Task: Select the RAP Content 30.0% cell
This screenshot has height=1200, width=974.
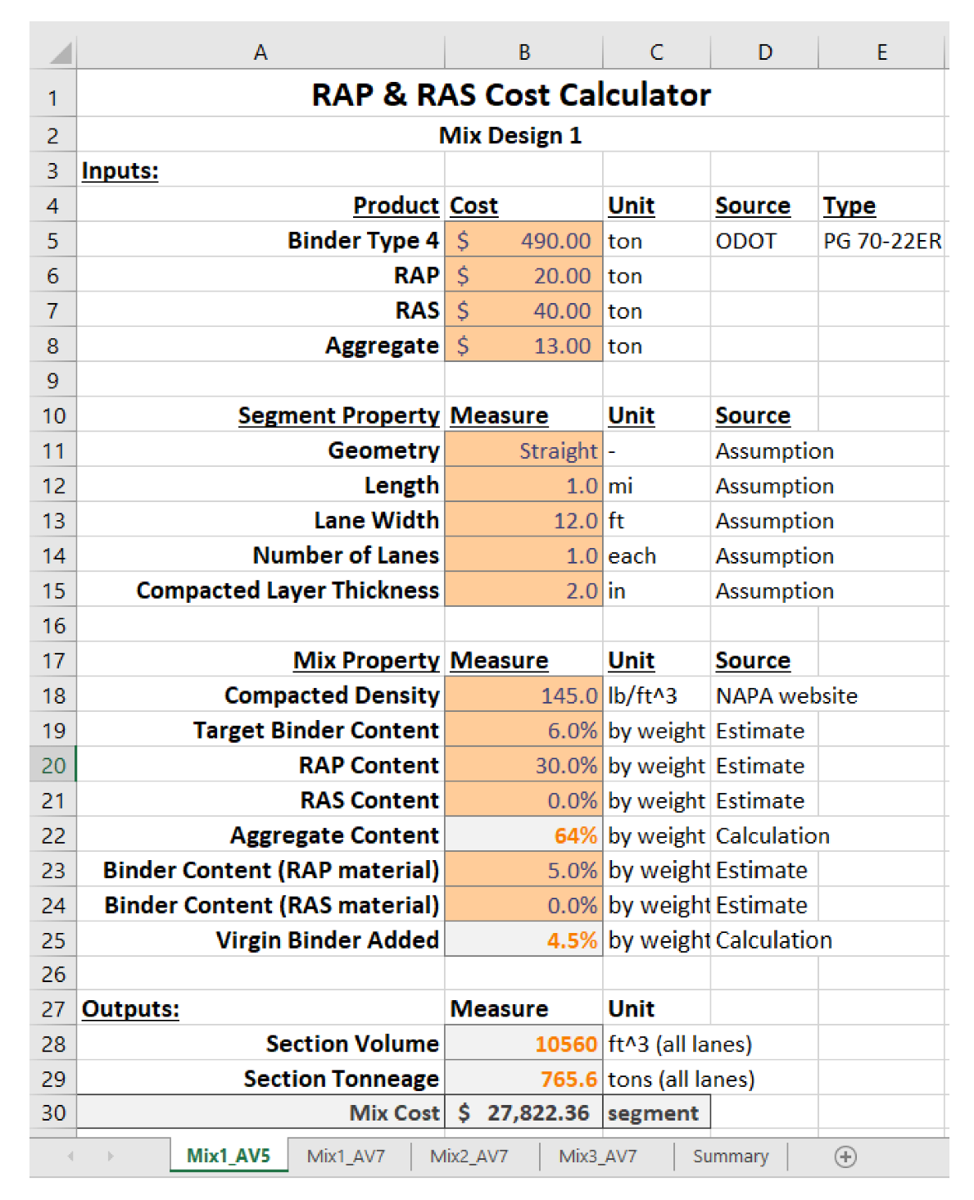Action: pyautogui.click(x=523, y=765)
